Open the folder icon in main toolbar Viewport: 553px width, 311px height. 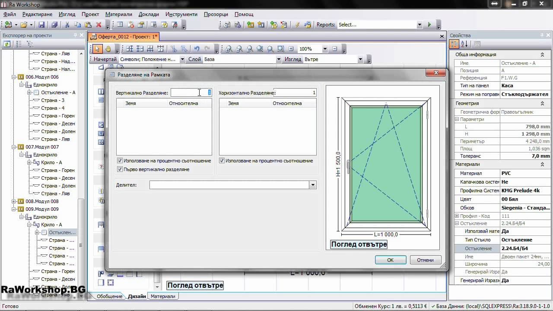tap(24, 25)
